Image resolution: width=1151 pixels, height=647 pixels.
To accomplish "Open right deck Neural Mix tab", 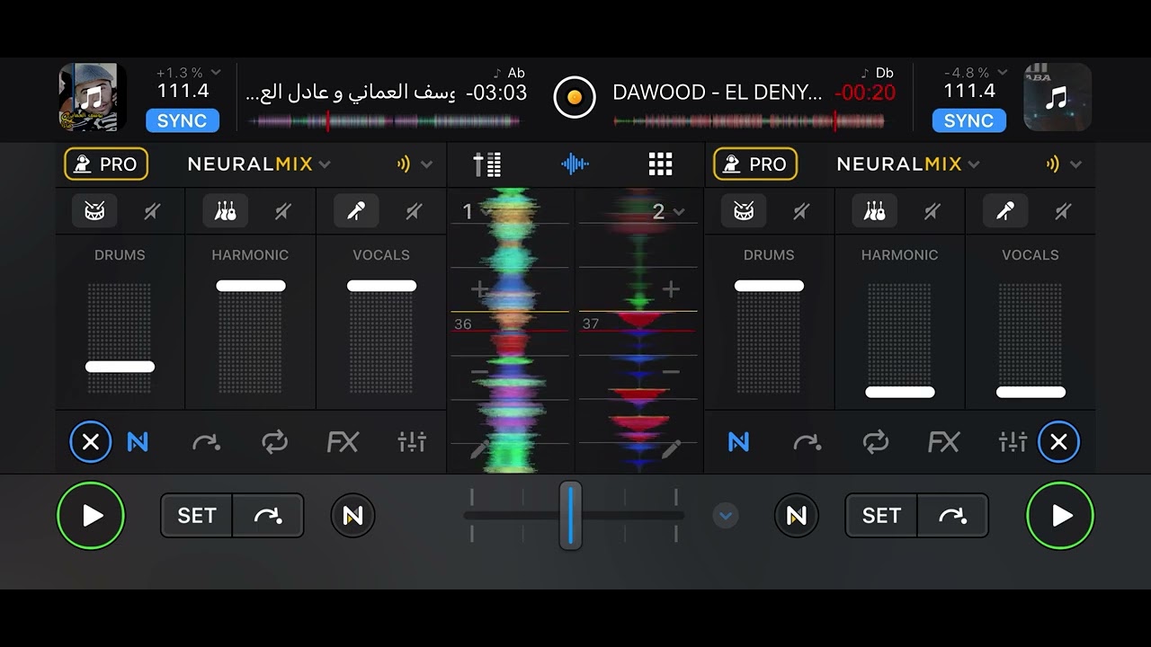I will [738, 441].
